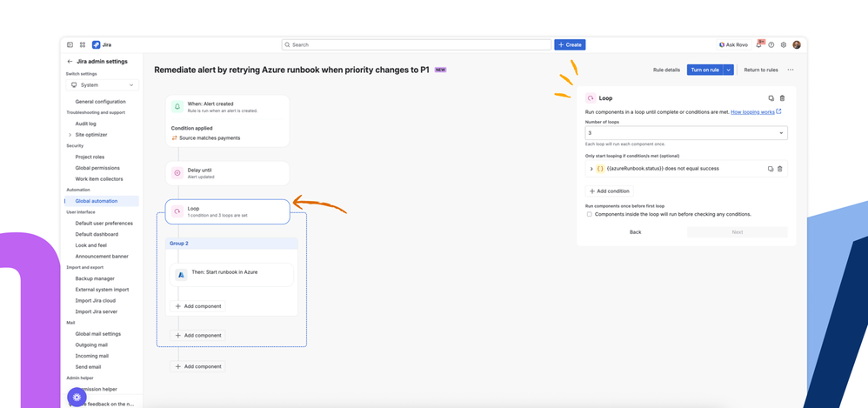
Task: Delete the azureRunbook.status condition
Action: point(780,169)
